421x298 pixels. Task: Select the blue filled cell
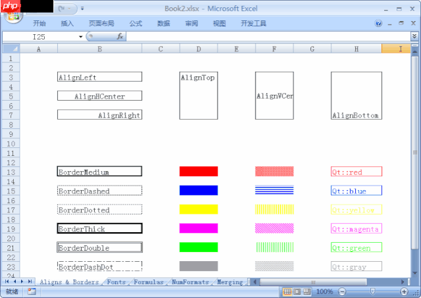(x=199, y=190)
